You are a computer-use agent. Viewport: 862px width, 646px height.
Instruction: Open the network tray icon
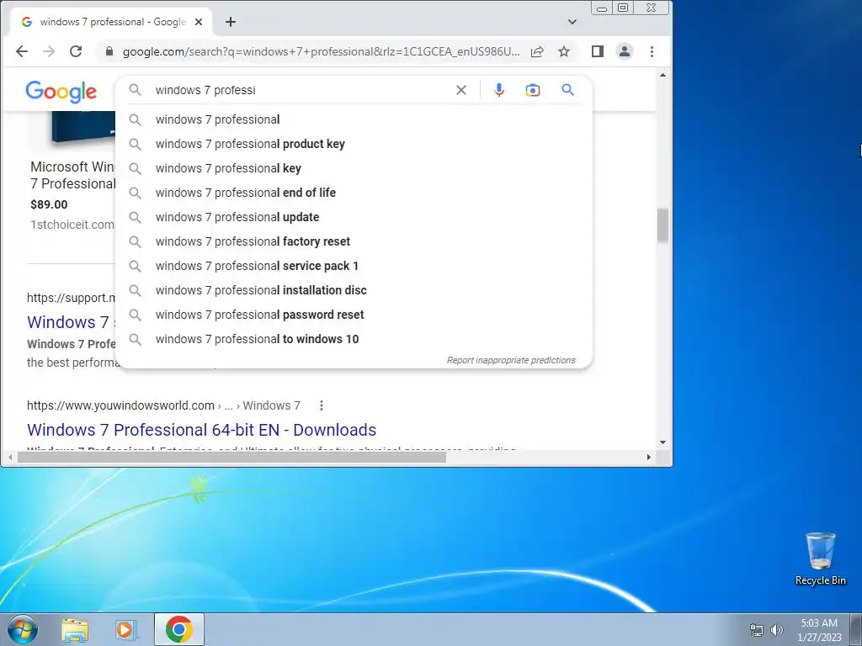(757, 630)
